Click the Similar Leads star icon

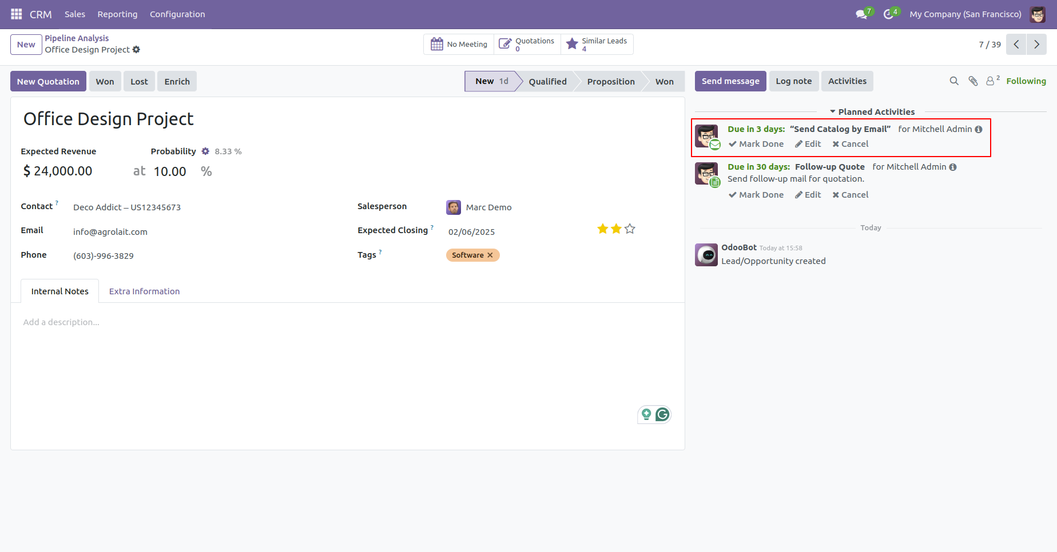click(572, 44)
